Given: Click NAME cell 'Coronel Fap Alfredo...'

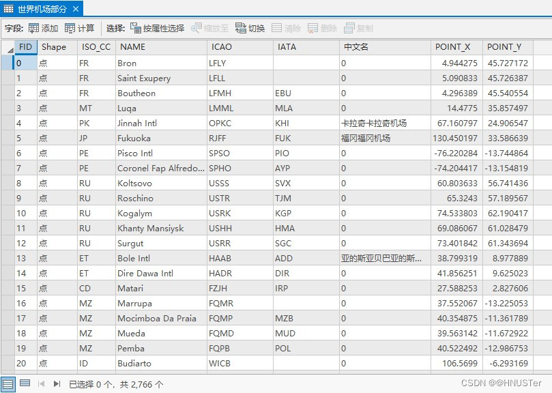Looking at the screenshot, I should click(x=161, y=168).
